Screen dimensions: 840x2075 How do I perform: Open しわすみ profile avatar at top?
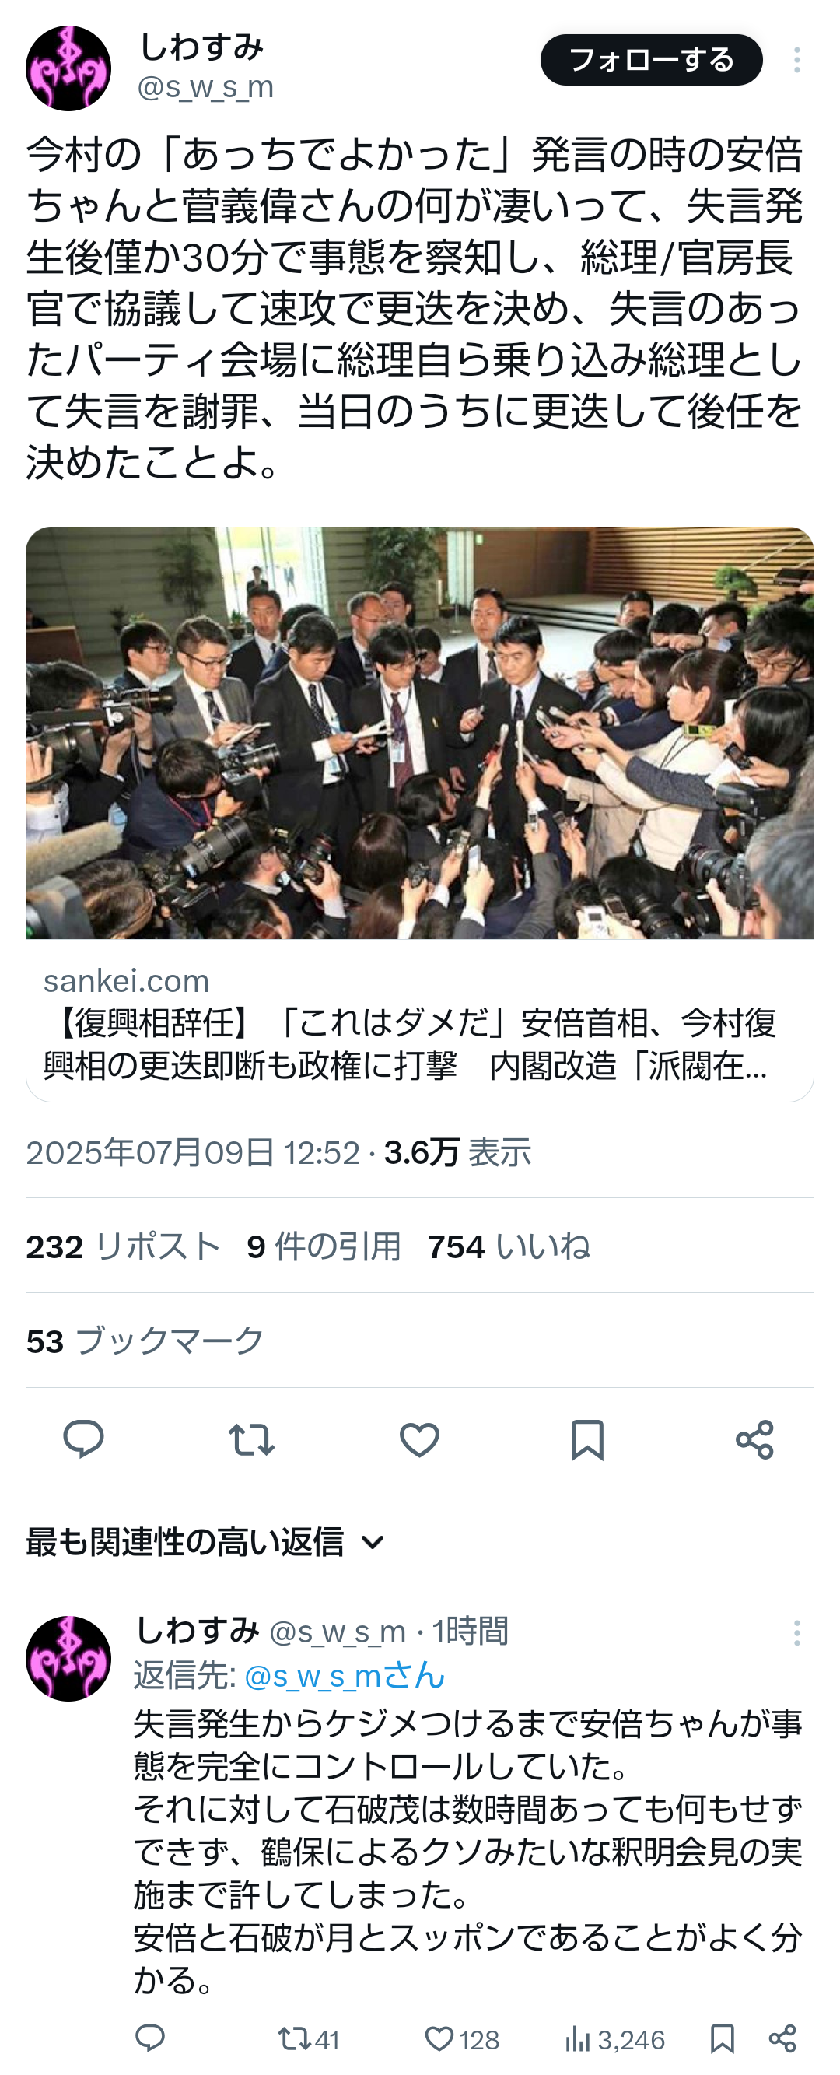(68, 68)
